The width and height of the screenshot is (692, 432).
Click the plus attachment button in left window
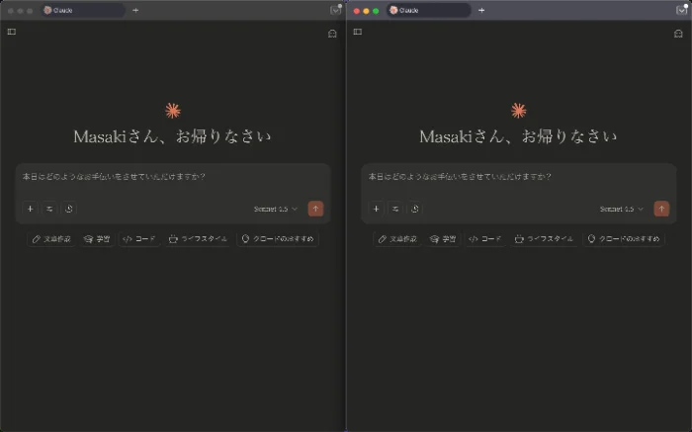click(30, 209)
